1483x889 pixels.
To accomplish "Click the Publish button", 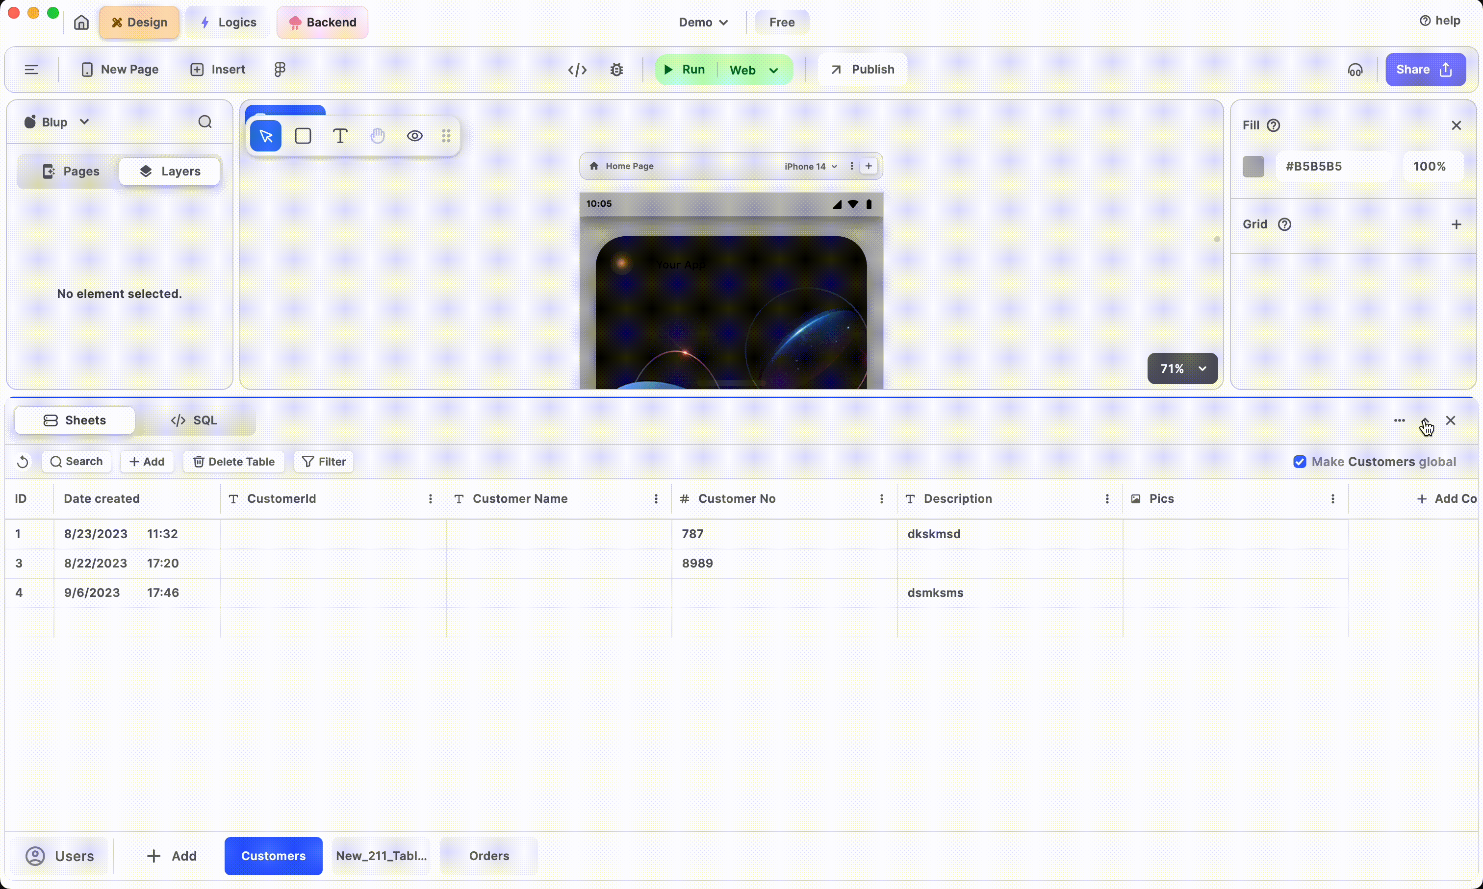I will tap(862, 70).
